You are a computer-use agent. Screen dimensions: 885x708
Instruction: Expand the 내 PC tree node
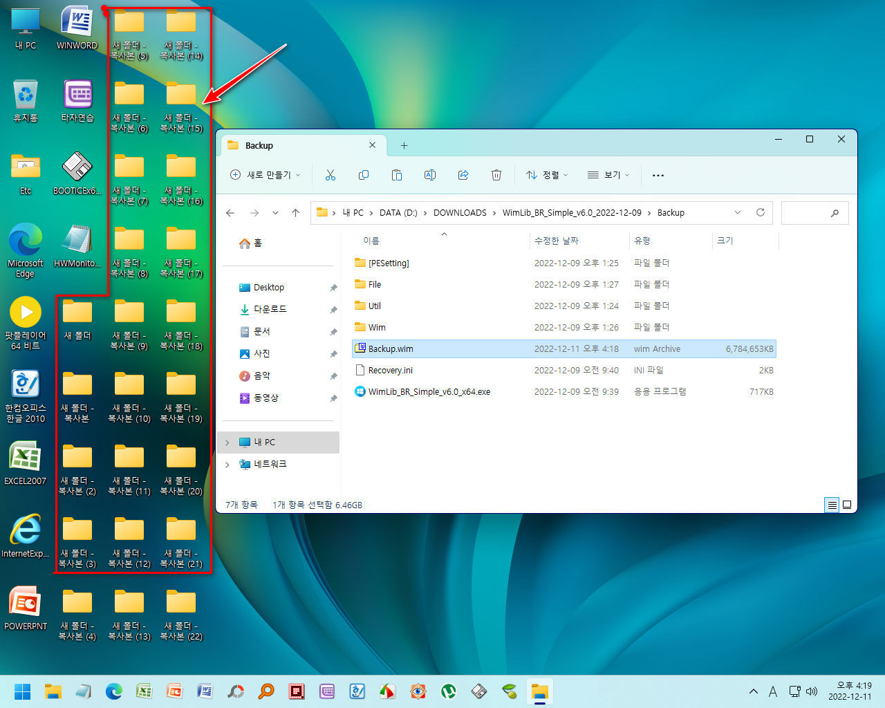tap(227, 442)
